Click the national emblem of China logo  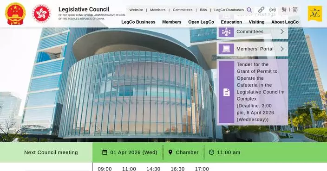pyautogui.click(x=15, y=14)
